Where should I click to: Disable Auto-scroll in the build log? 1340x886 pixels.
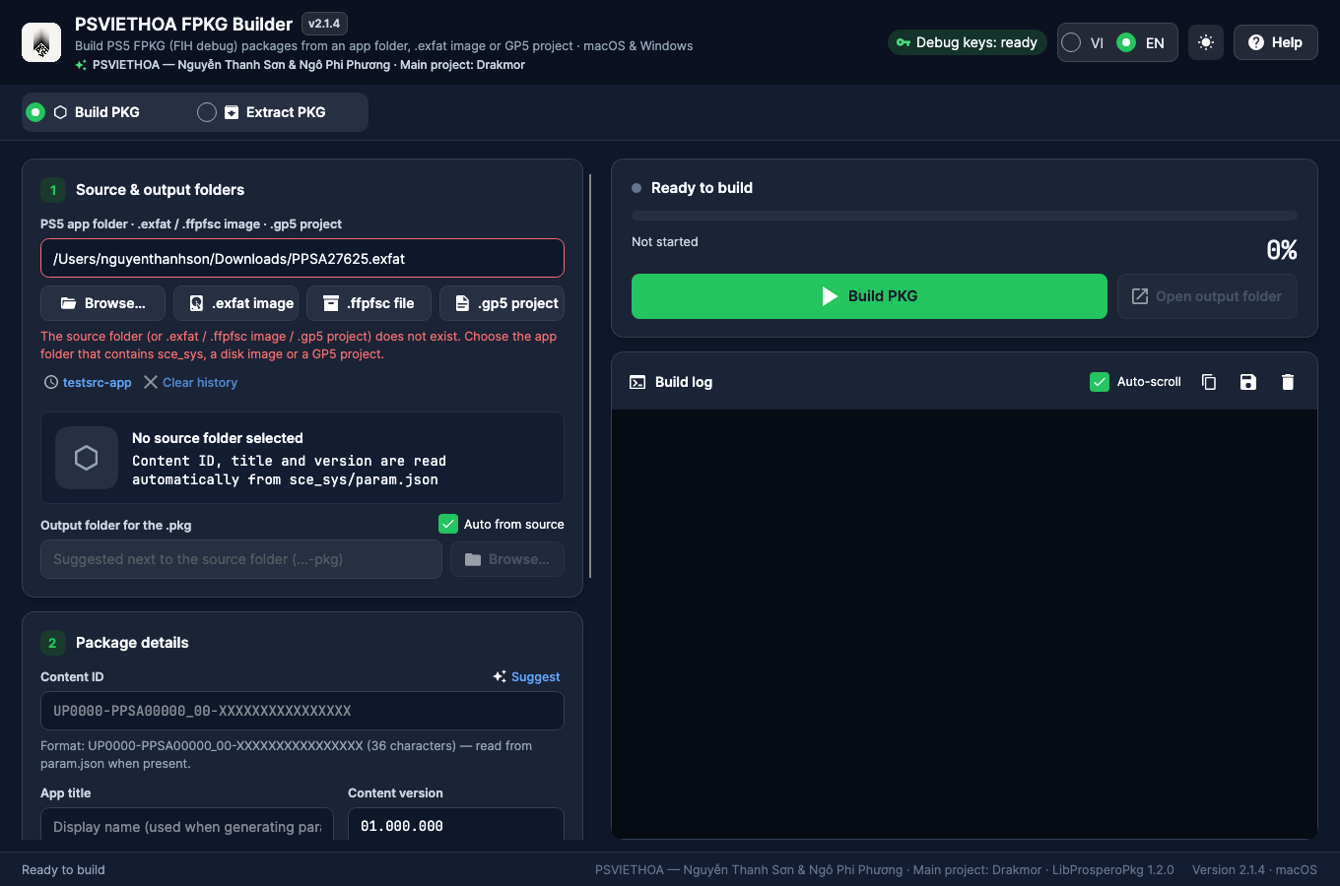[1100, 382]
